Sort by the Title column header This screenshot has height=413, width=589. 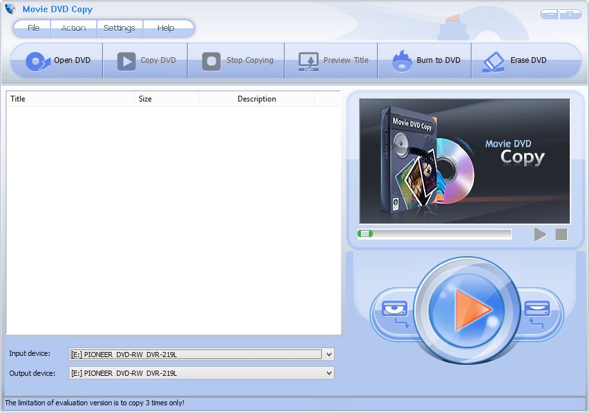pyautogui.click(x=70, y=99)
